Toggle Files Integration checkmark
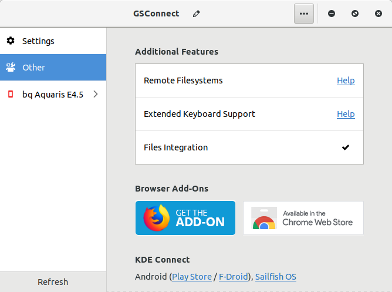Image resolution: width=392 pixels, height=292 pixels. (x=346, y=147)
